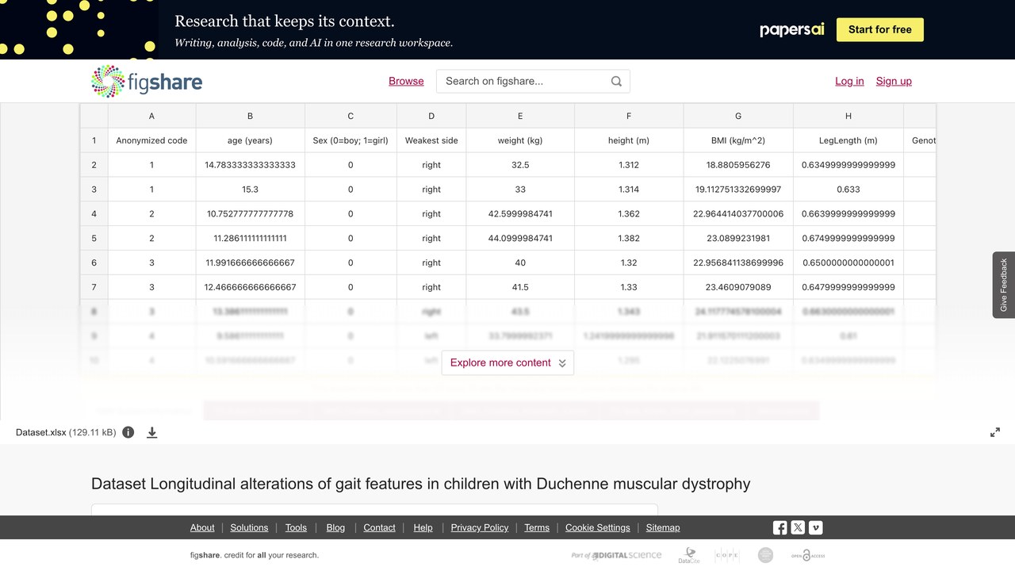
Task: Select height cell 1.382
Action: pos(629,239)
